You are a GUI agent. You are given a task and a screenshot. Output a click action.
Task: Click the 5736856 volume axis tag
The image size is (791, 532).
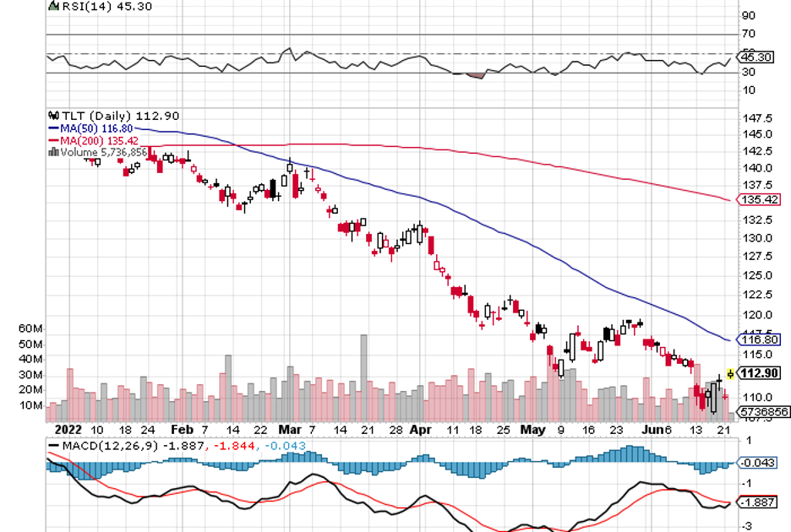[763, 411]
